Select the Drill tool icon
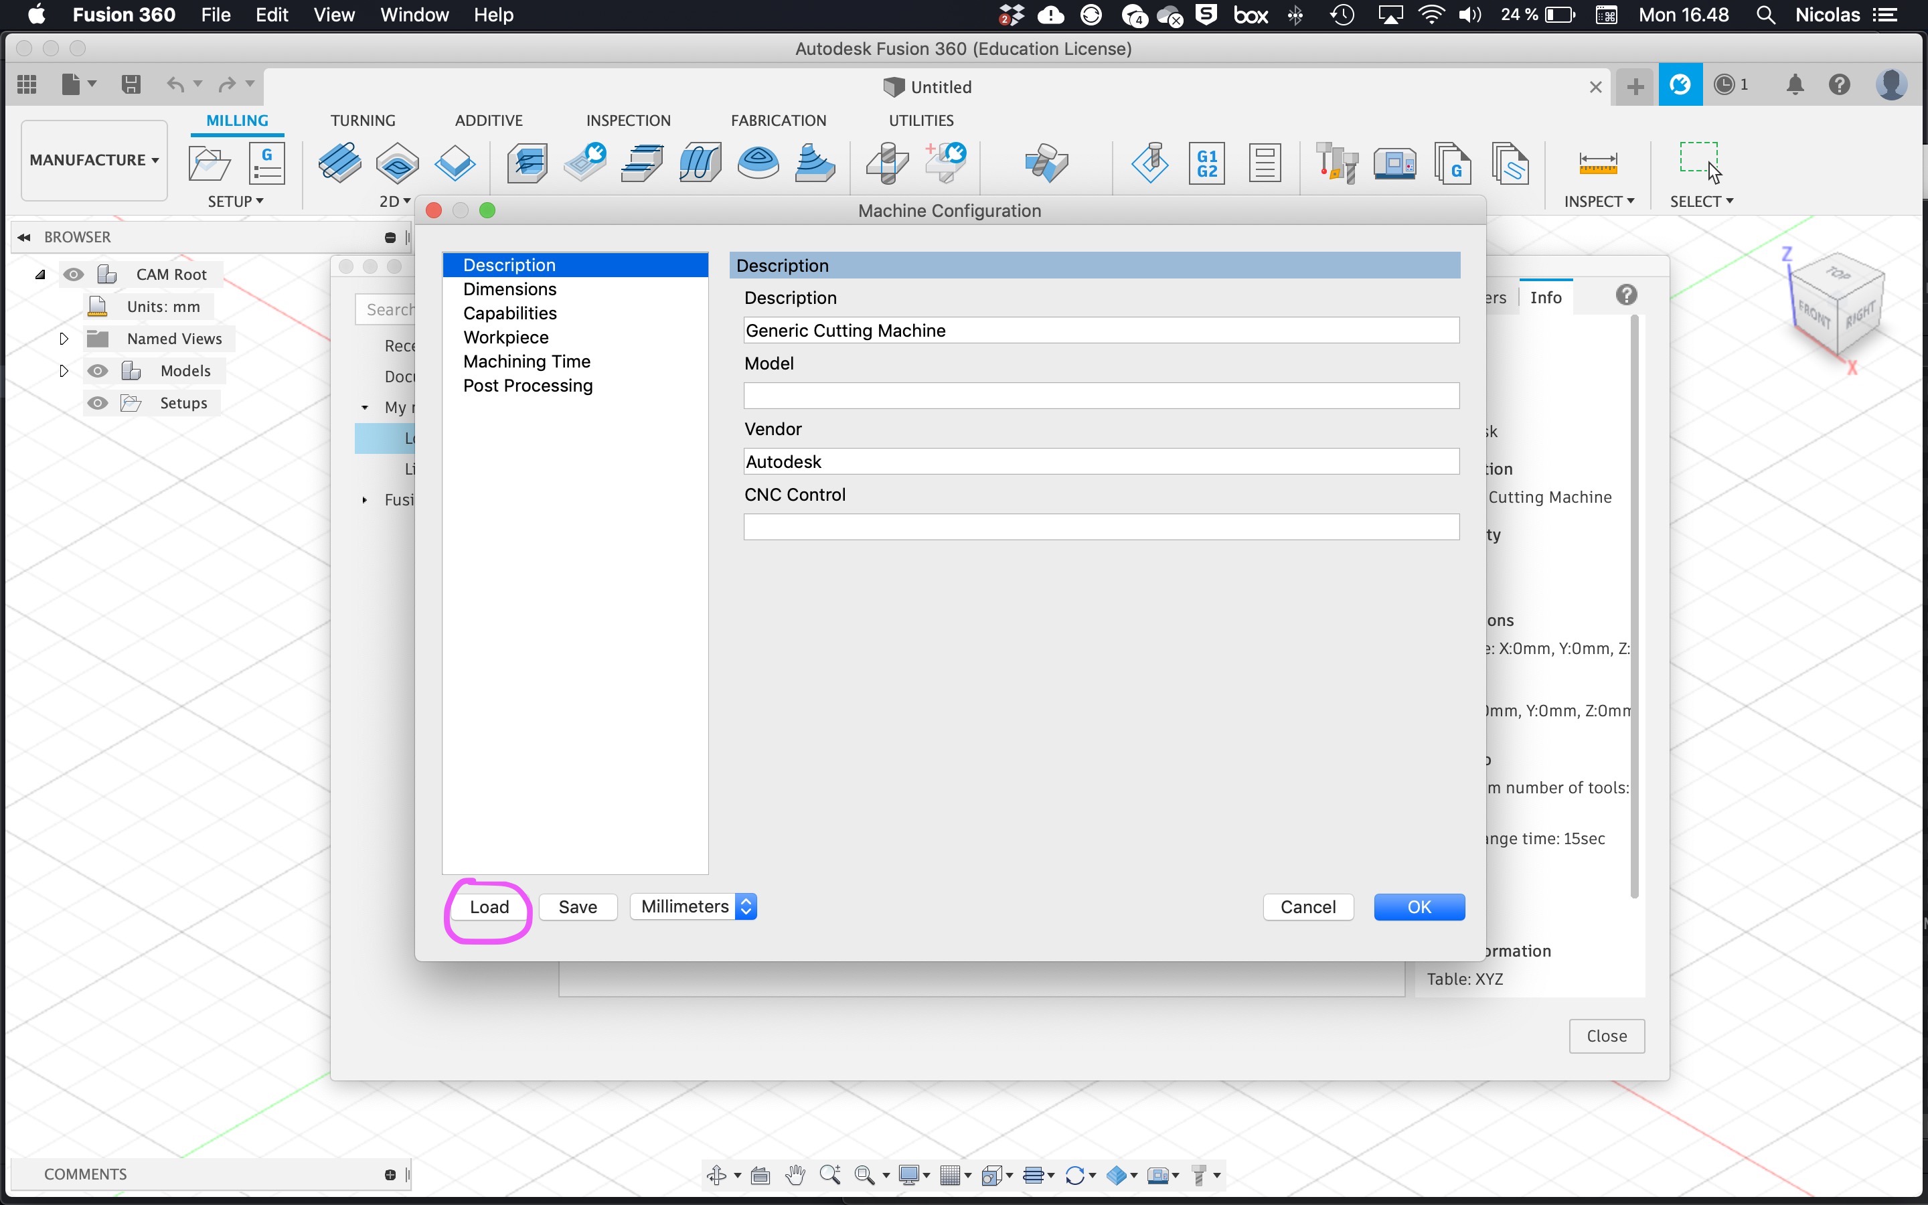The image size is (1928, 1205). click(x=887, y=163)
